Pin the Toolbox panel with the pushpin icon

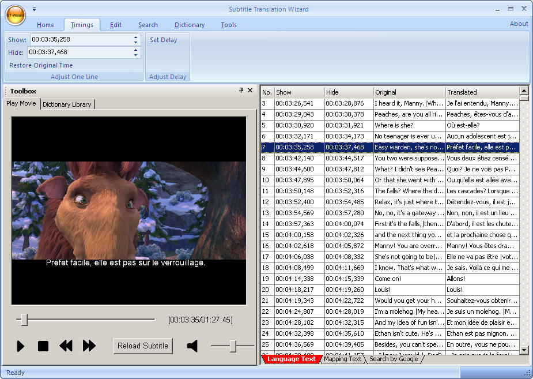click(x=241, y=90)
